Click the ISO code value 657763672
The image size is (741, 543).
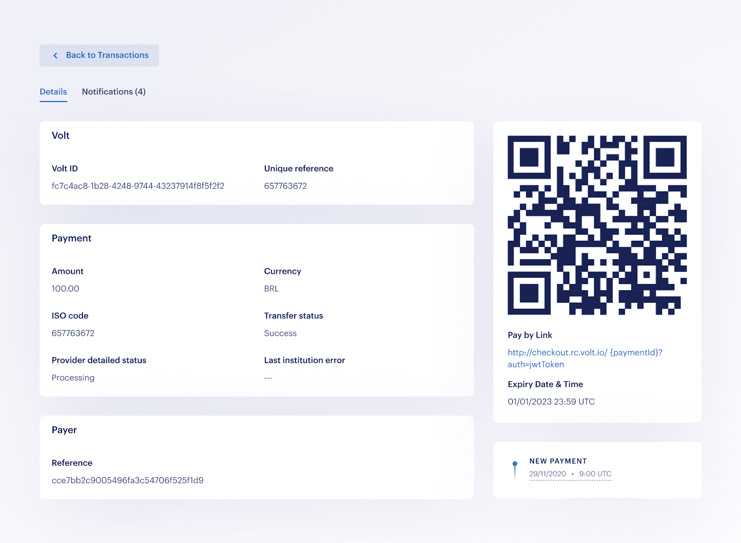pos(73,333)
